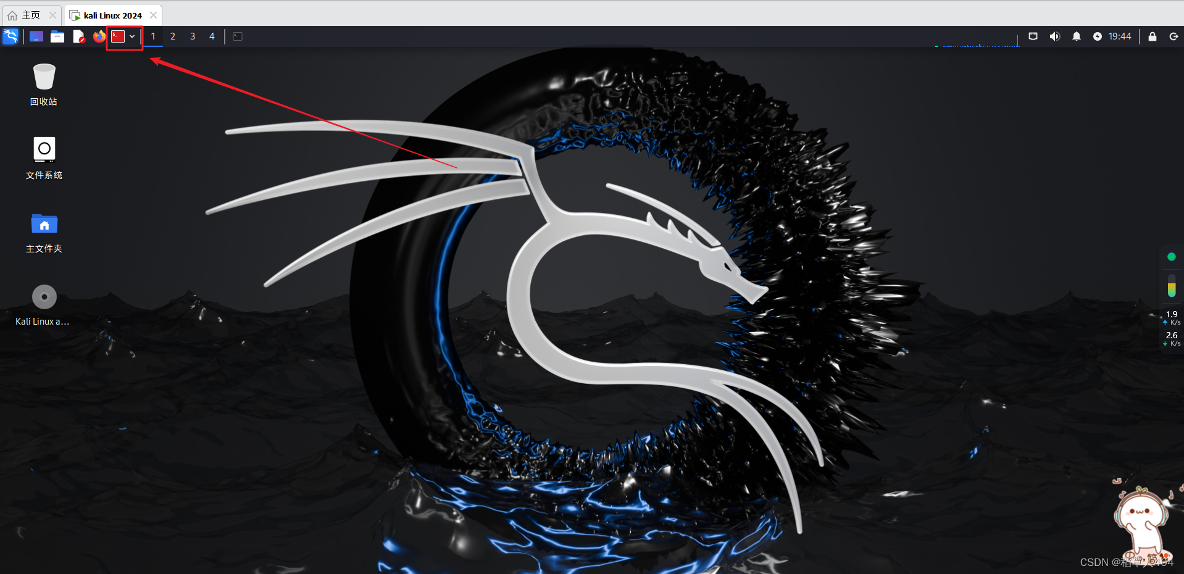This screenshot has width=1184, height=574.
Task: Click the show desktop panel icon
Action: click(36, 37)
